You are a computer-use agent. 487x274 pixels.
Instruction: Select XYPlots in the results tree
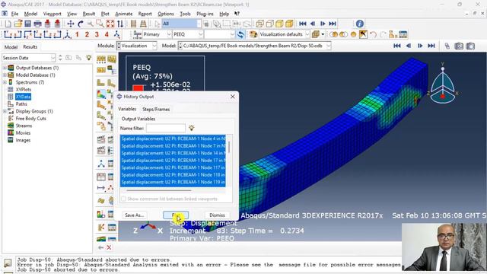(x=24, y=90)
